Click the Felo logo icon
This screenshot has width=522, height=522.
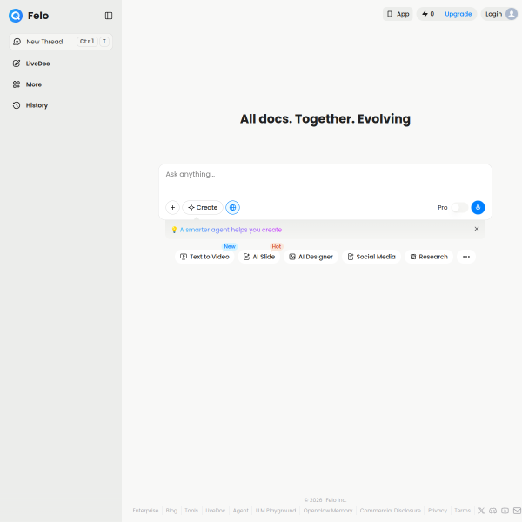(16, 16)
